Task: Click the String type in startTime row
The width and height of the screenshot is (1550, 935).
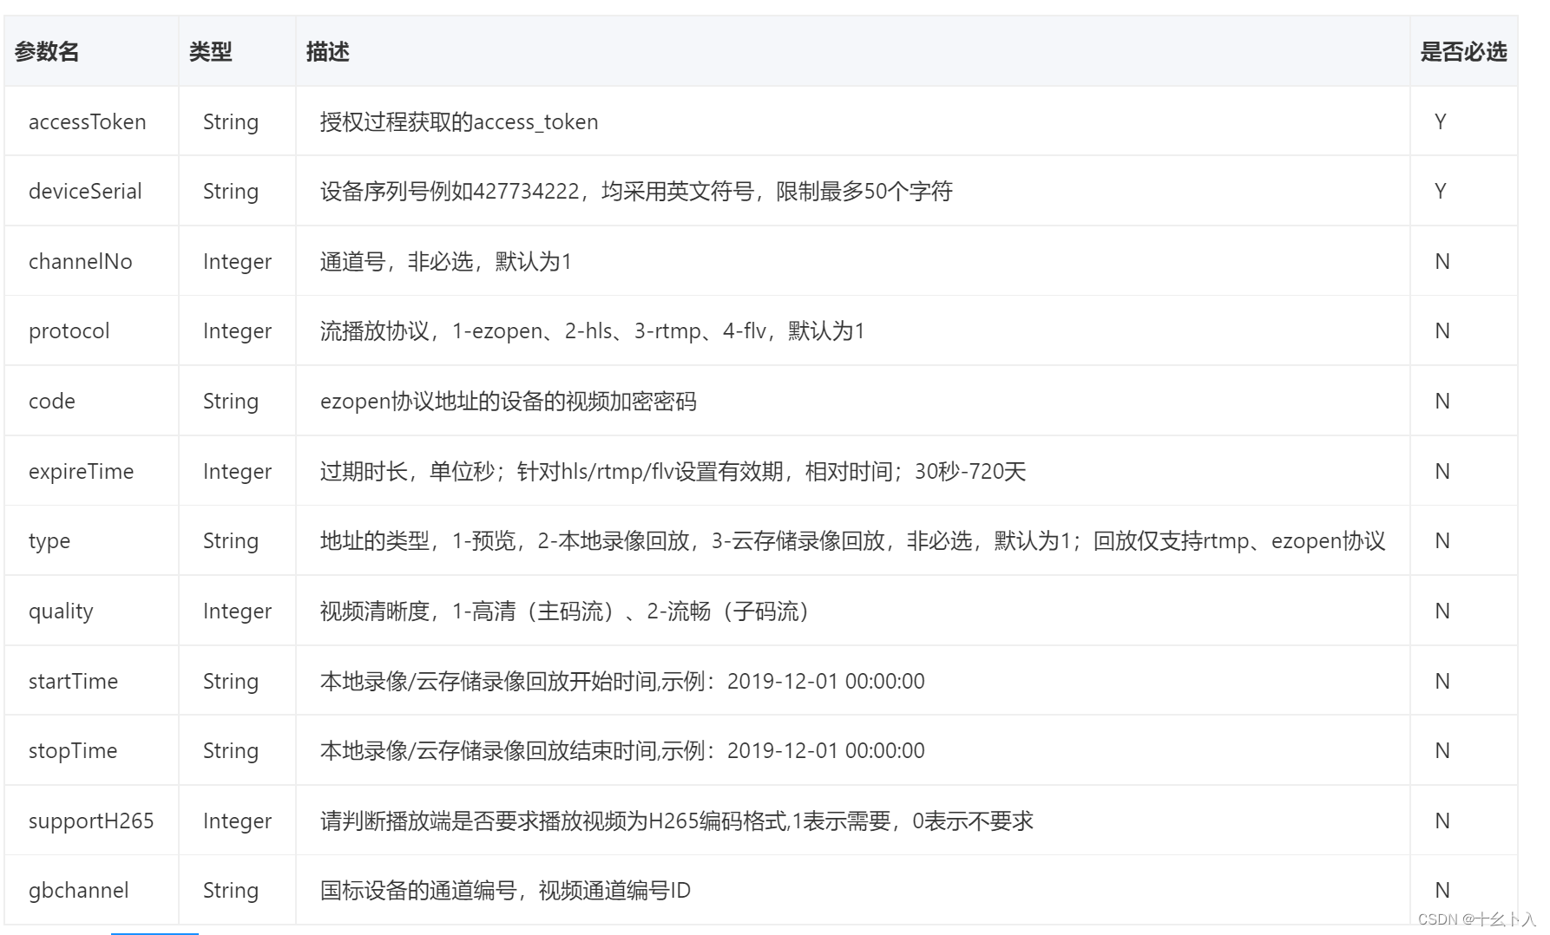Action: (x=231, y=682)
